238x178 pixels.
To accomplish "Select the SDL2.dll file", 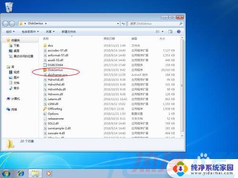I will [53, 123].
